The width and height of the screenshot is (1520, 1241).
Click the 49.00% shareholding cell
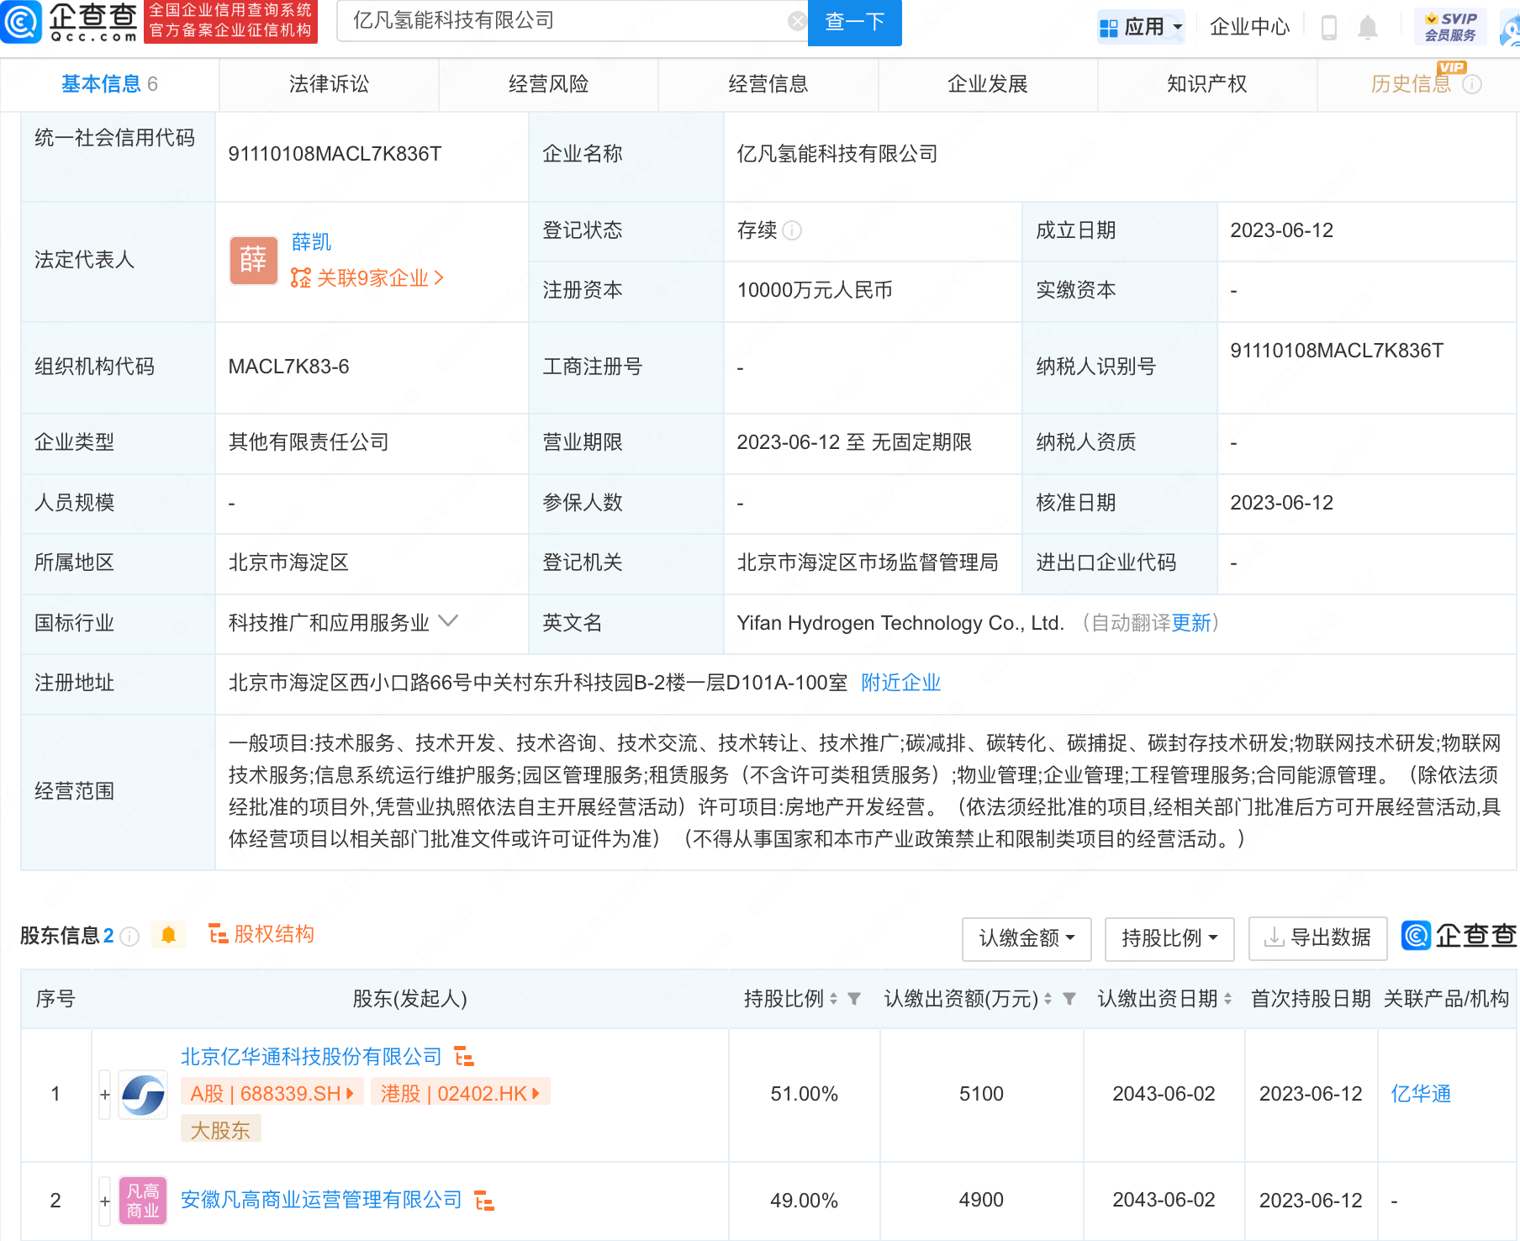pyautogui.click(x=804, y=1201)
